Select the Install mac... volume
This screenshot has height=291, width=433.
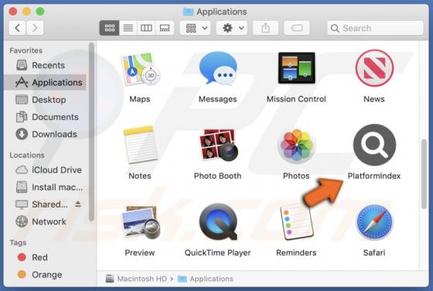pyautogui.click(x=46, y=187)
